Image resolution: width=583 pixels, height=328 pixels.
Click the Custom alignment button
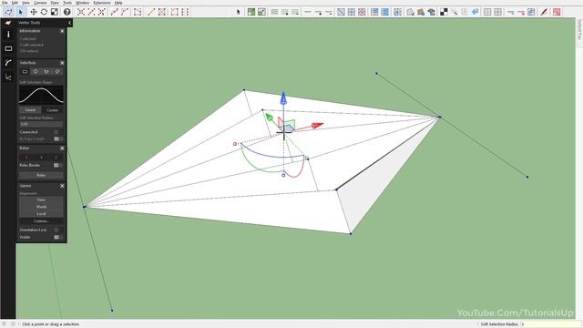pyautogui.click(x=41, y=221)
